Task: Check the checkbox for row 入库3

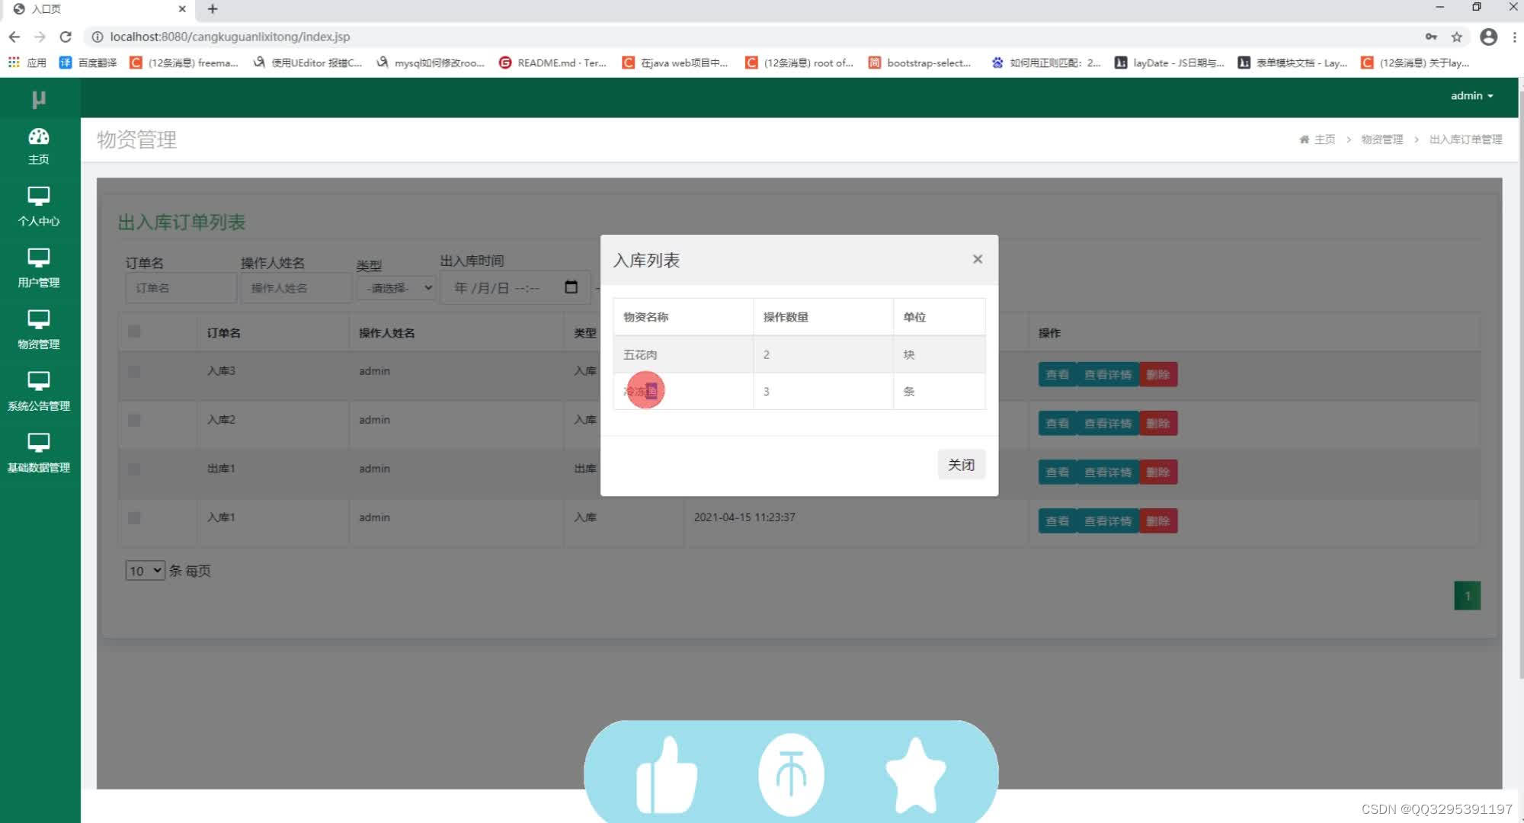Action: pos(134,372)
